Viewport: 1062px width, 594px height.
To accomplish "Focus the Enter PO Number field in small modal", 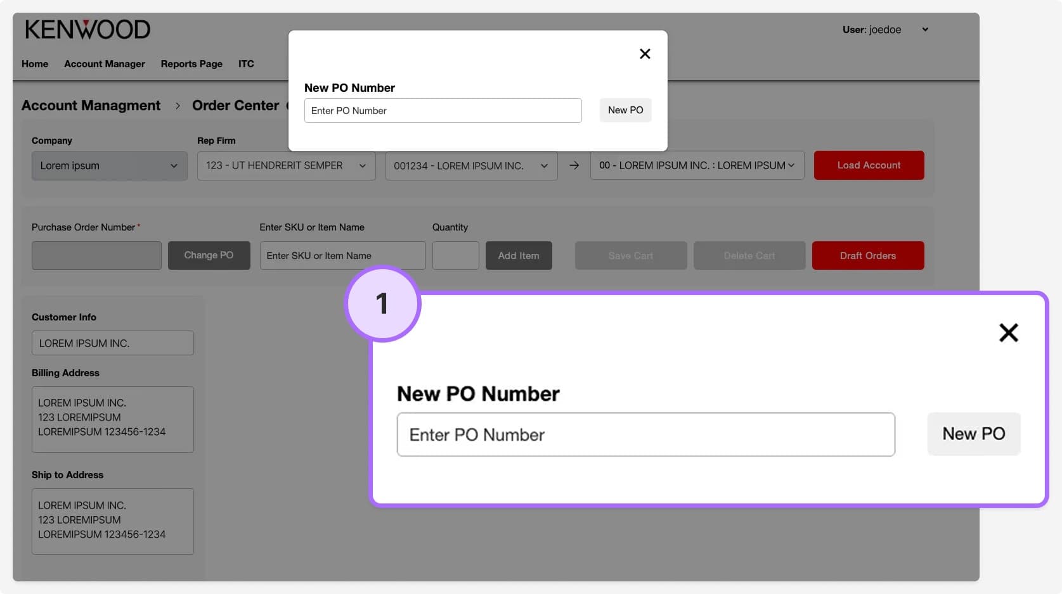I will click(x=443, y=111).
